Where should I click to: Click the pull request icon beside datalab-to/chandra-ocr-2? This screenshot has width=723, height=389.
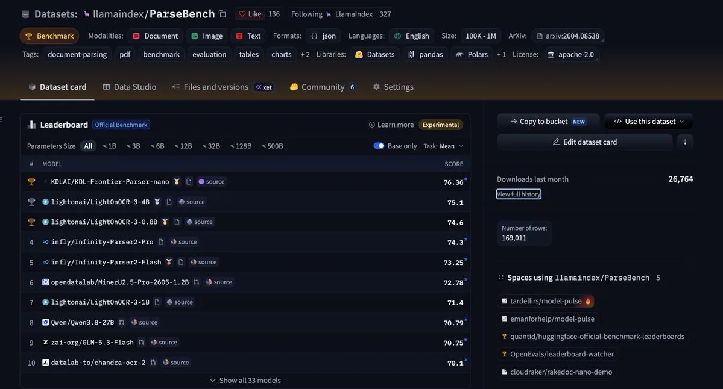pos(153,363)
